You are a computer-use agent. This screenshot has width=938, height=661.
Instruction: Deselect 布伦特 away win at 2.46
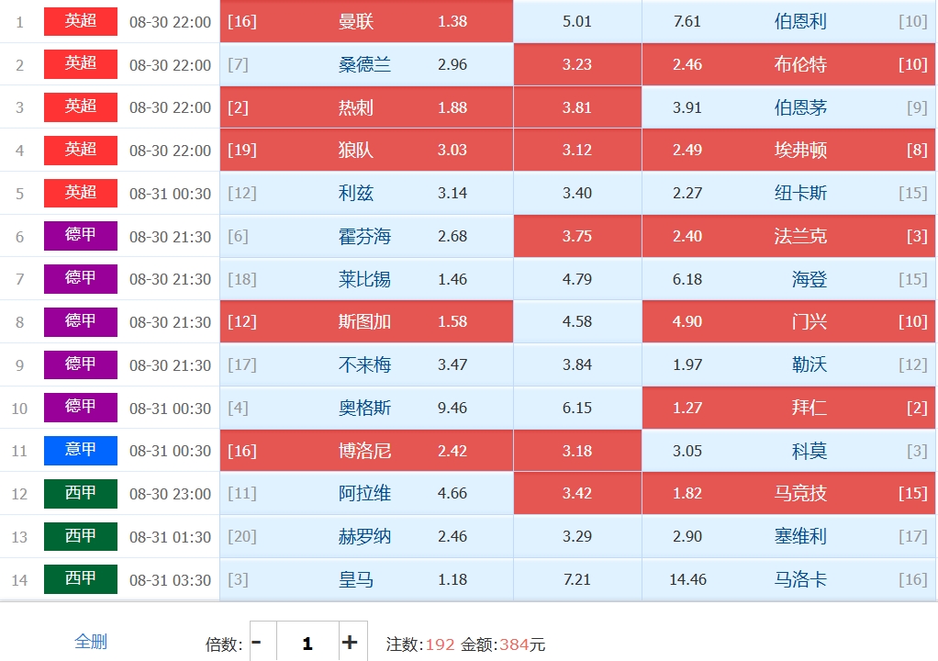788,64
